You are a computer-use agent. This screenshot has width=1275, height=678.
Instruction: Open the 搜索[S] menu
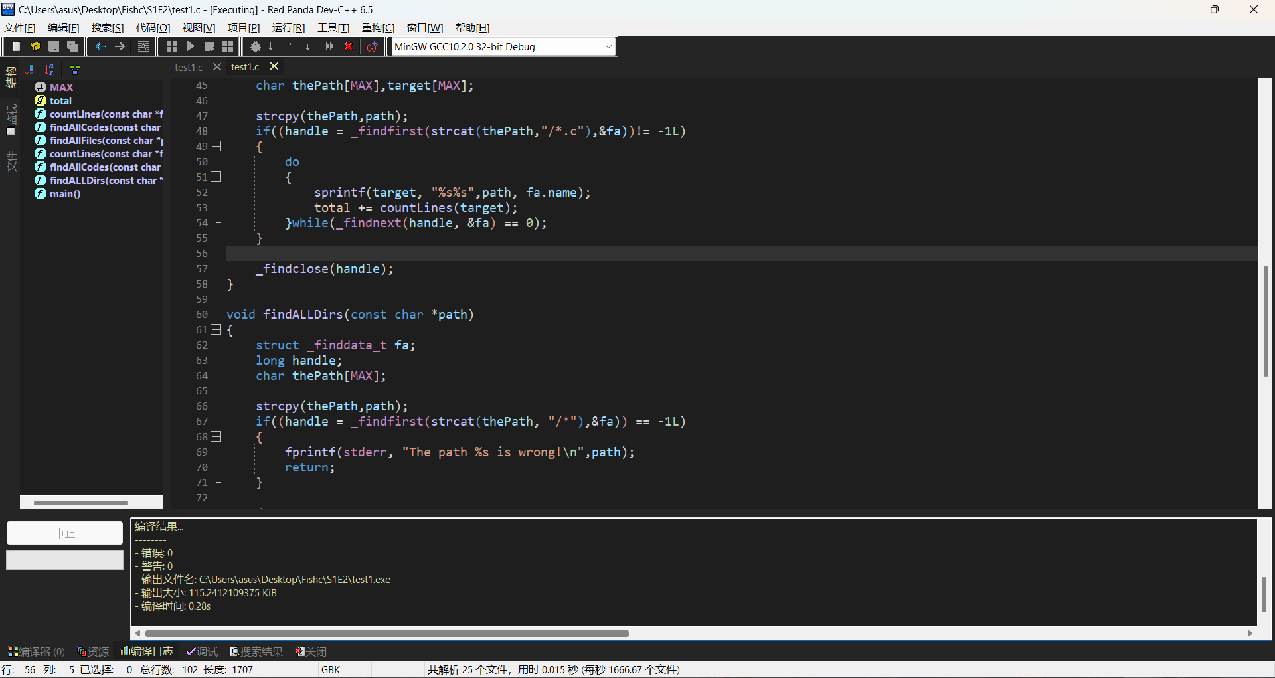click(x=108, y=27)
